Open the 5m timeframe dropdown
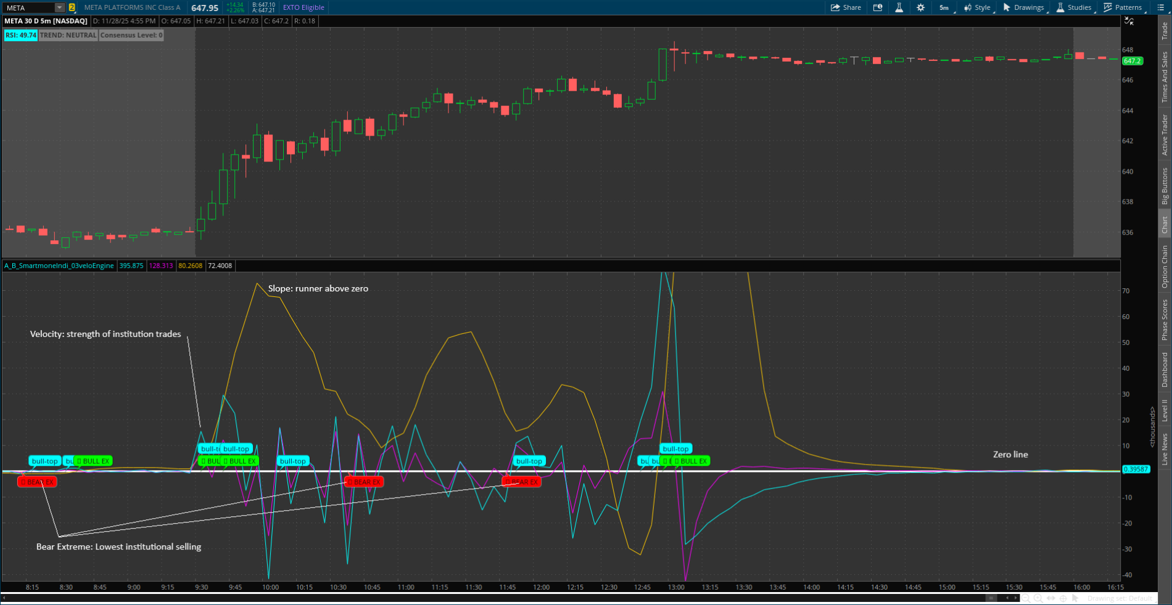Viewport: 1172px width, 605px height. [944, 7]
